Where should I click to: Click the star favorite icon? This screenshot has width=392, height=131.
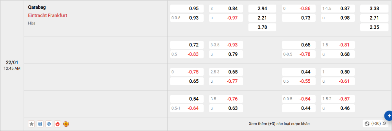(31, 124)
